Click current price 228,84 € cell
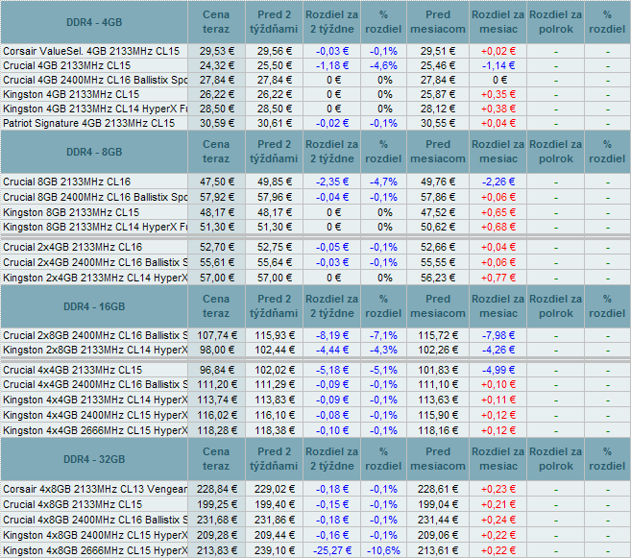 point(217,489)
